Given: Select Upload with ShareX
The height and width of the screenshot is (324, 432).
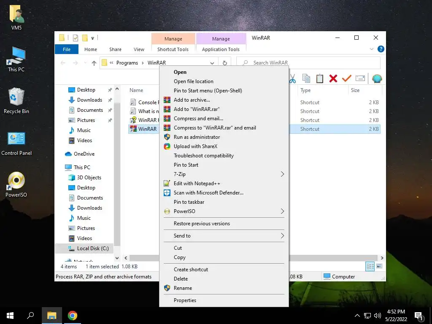Looking at the screenshot, I should click(224, 146).
